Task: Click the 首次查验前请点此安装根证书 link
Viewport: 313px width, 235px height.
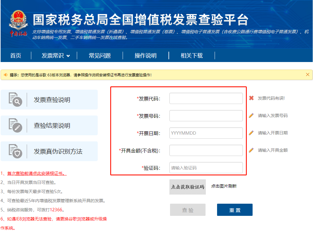Action: pos(37,173)
